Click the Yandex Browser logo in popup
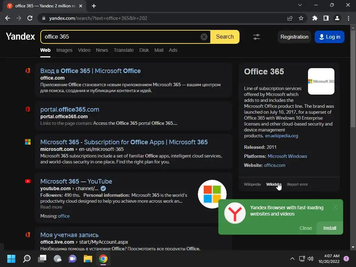The height and width of the screenshot is (267, 356). 235,213
